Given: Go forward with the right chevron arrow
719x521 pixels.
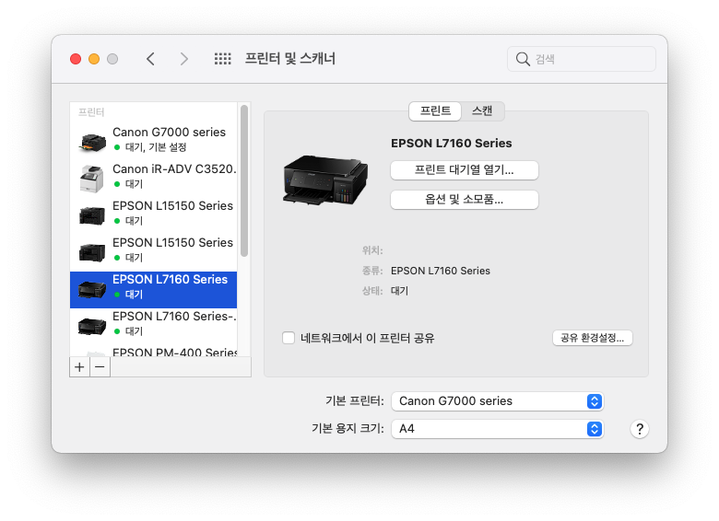Looking at the screenshot, I should pyautogui.click(x=183, y=59).
